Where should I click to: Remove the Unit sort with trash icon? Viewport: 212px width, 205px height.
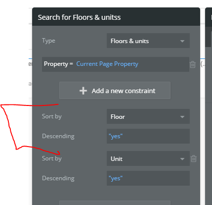point(194,158)
